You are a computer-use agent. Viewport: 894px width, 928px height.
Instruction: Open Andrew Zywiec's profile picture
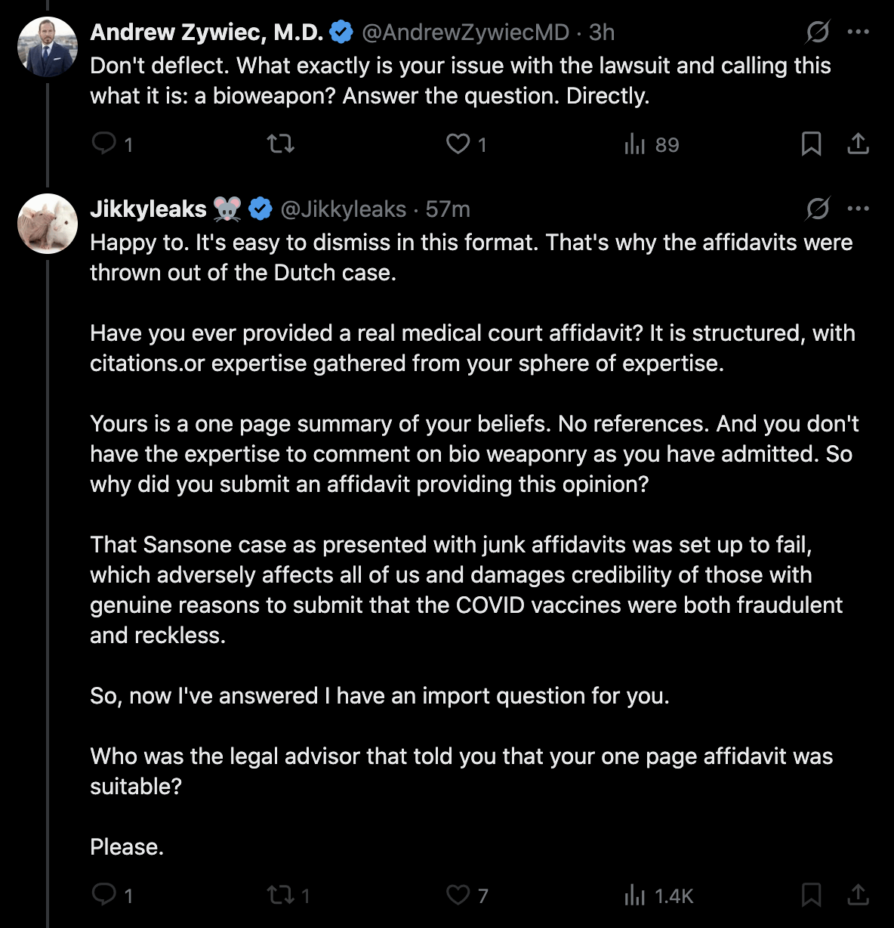48,47
